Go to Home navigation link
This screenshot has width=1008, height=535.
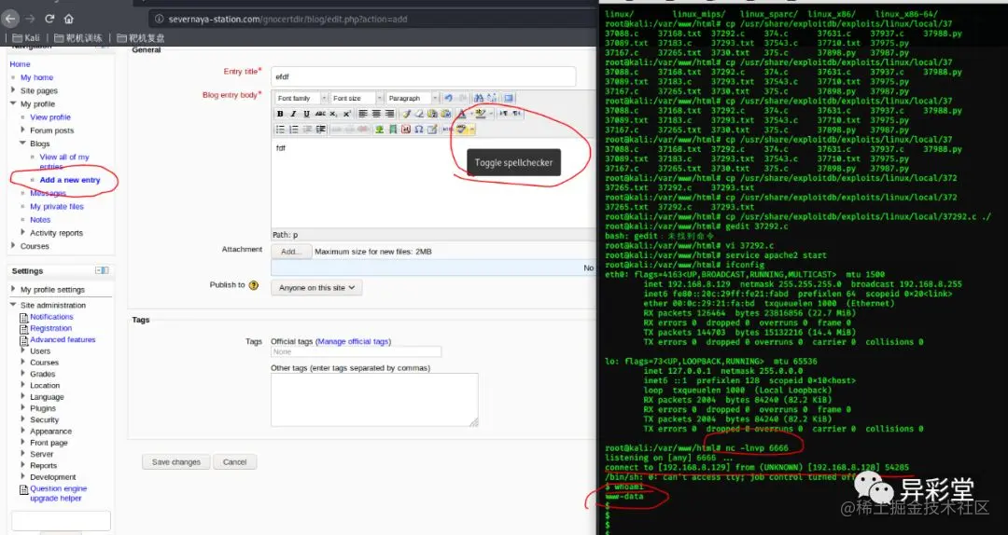pyautogui.click(x=20, y=64)
